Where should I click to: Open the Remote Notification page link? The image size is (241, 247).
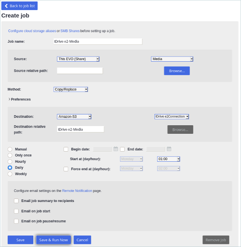(77, 191)
